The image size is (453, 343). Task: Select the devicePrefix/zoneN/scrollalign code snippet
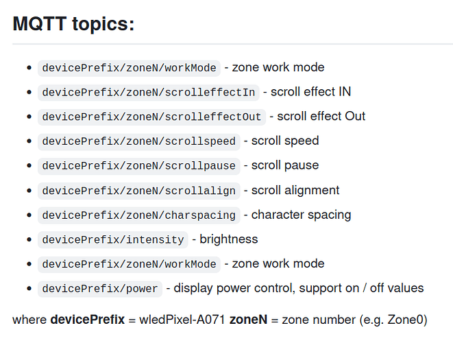[139, 191]
